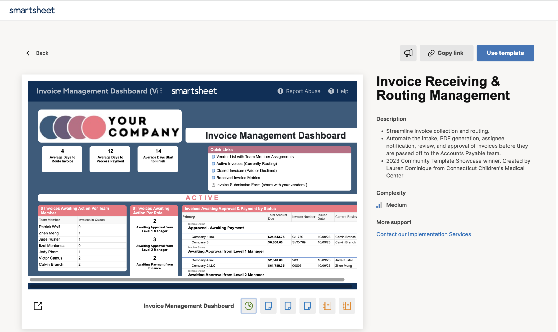558x332 pixels.
Task: Open Contact our Implementation Services link
Action: click(x=424, y=234)
